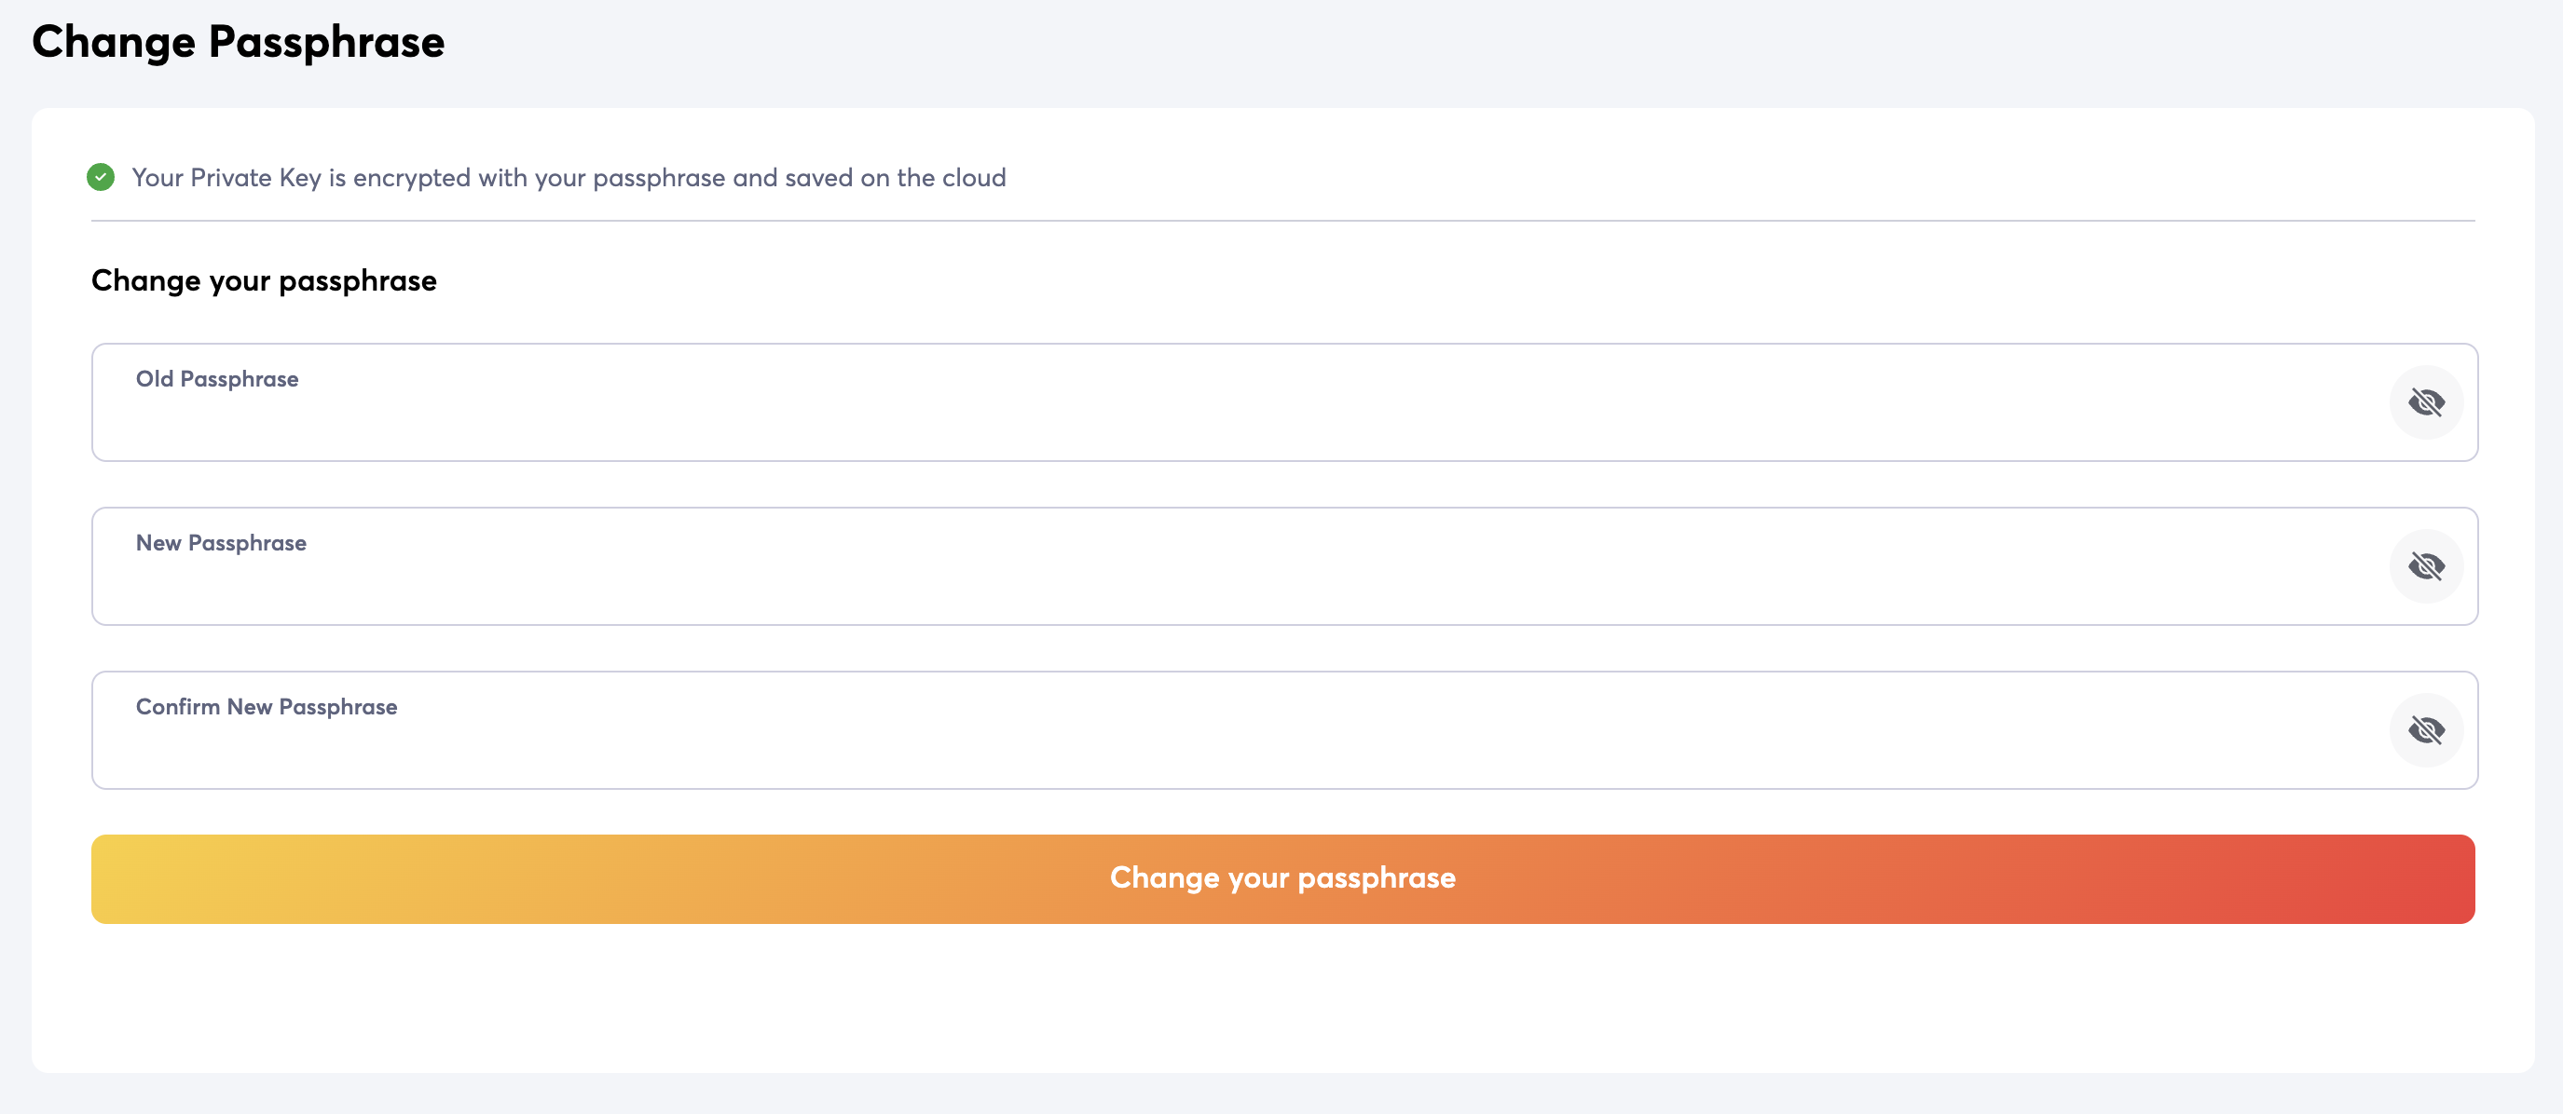2563x1114 pixels.
Task: Click the word "cloud" in the status message
Action: 973,178
